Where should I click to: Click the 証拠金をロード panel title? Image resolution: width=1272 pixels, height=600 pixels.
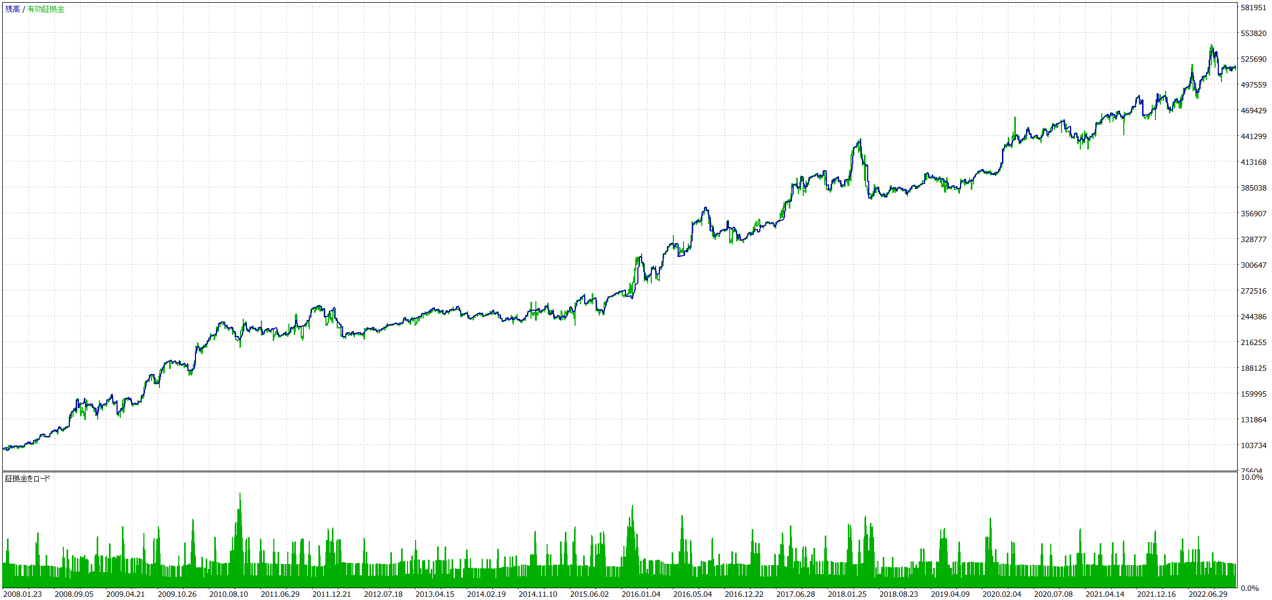click(27, 479)
